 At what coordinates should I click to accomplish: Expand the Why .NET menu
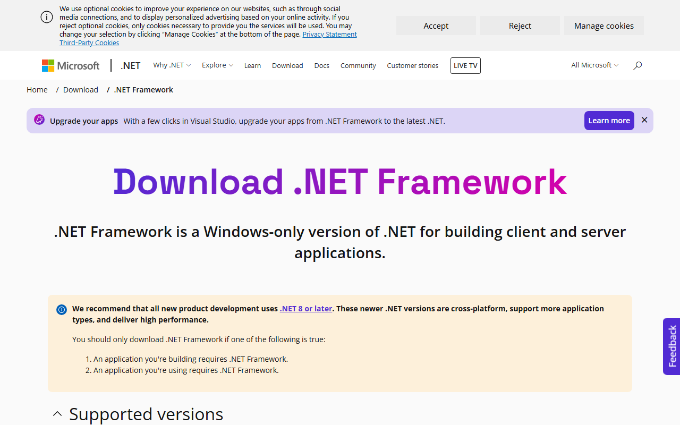[172, 65]
